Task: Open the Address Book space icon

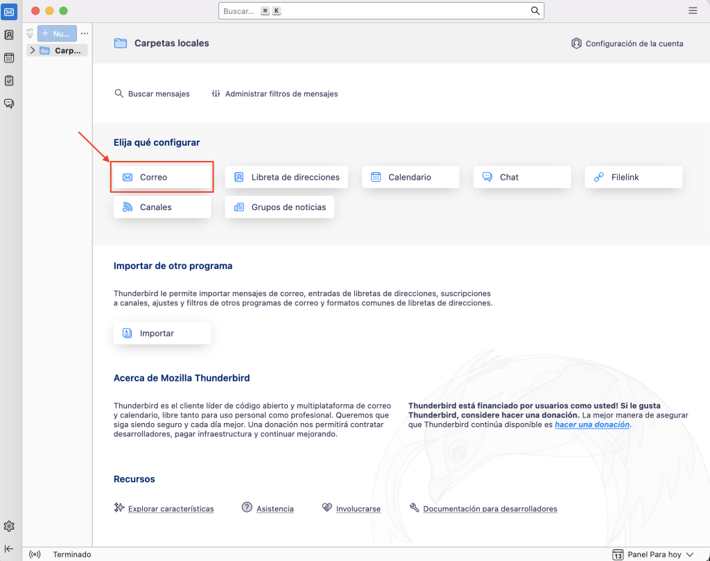Action: click(9, 35)
